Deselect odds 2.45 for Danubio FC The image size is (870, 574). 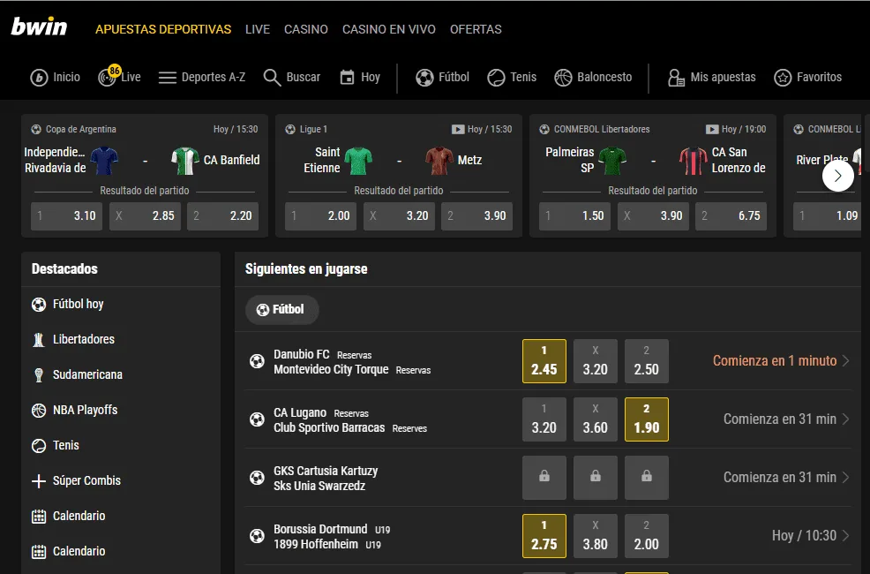[x=544, y=361]
